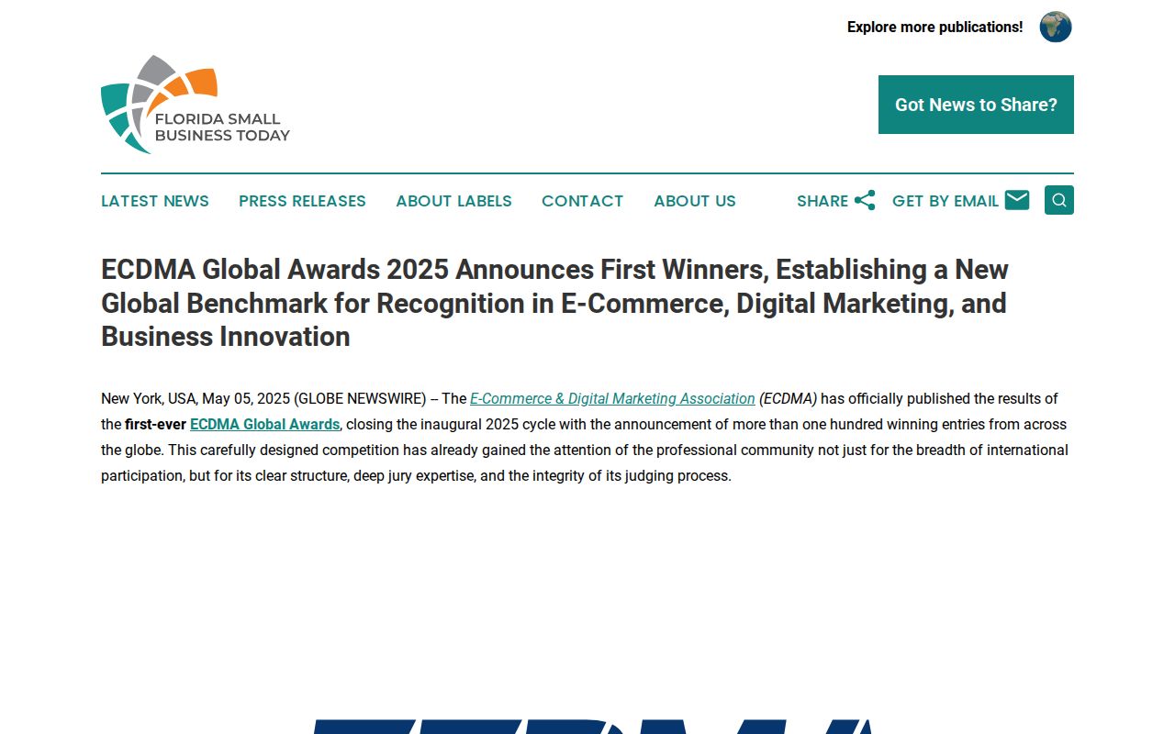Select the article headline about ECDMA Global Awards
This screenshot has width=1175, height=734.
click(x=554, y=303)
